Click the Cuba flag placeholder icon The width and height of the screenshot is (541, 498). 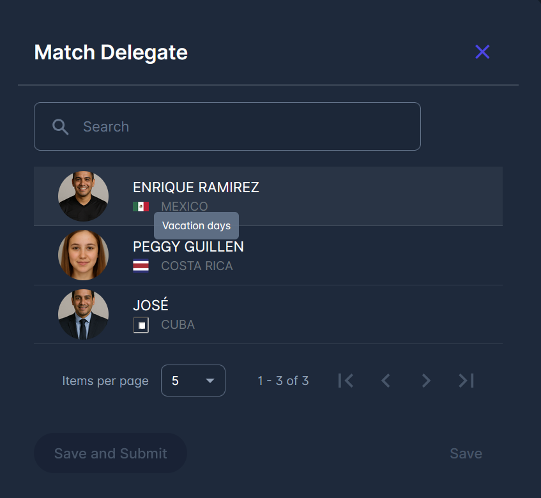pos(141,325)
